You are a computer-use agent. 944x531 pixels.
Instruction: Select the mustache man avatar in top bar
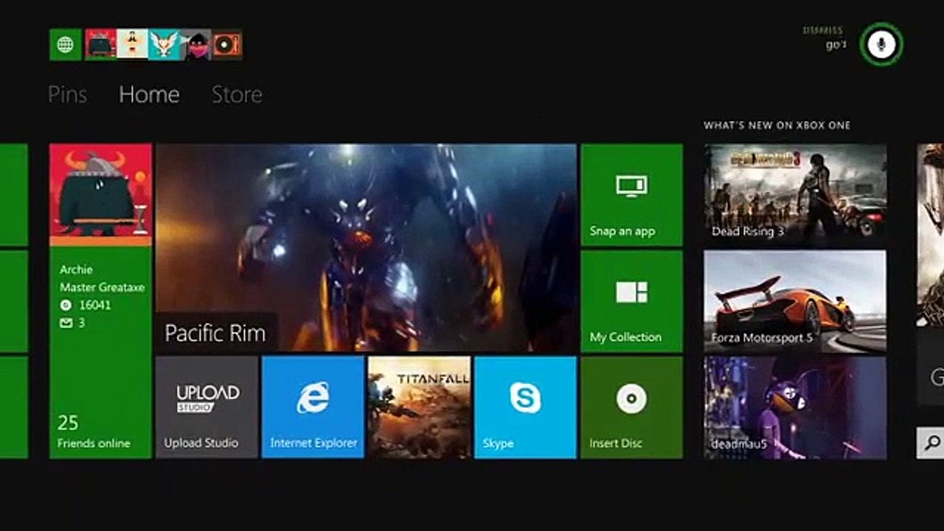pyautogui.click(x=132, y=45)
